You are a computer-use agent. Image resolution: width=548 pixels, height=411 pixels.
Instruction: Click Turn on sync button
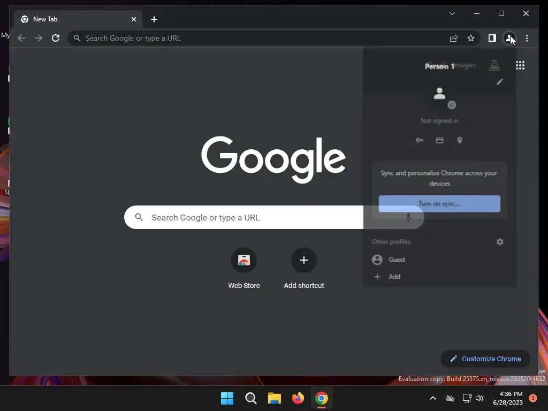439,203
